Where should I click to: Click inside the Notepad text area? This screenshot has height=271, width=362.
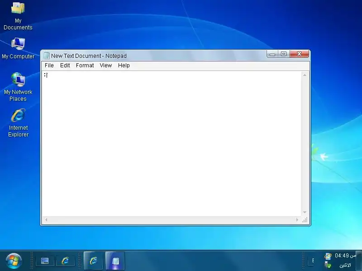172,144
